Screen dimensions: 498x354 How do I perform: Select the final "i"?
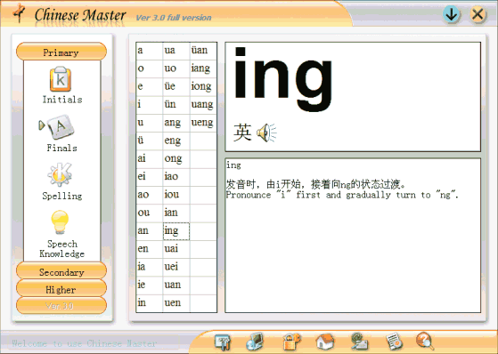pyautogui.click(x=150, y=105)
